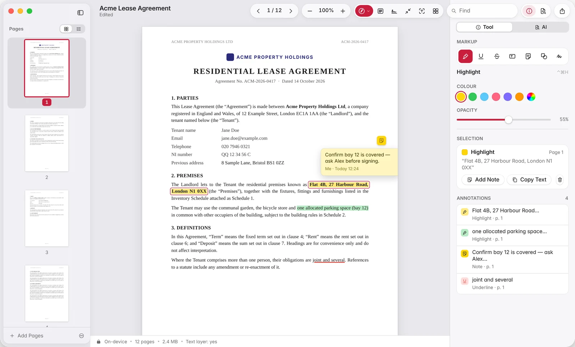Viewport: 575px width, 347px height.
Task: Click Add Note for the selection
Action: tap(483, 180)
